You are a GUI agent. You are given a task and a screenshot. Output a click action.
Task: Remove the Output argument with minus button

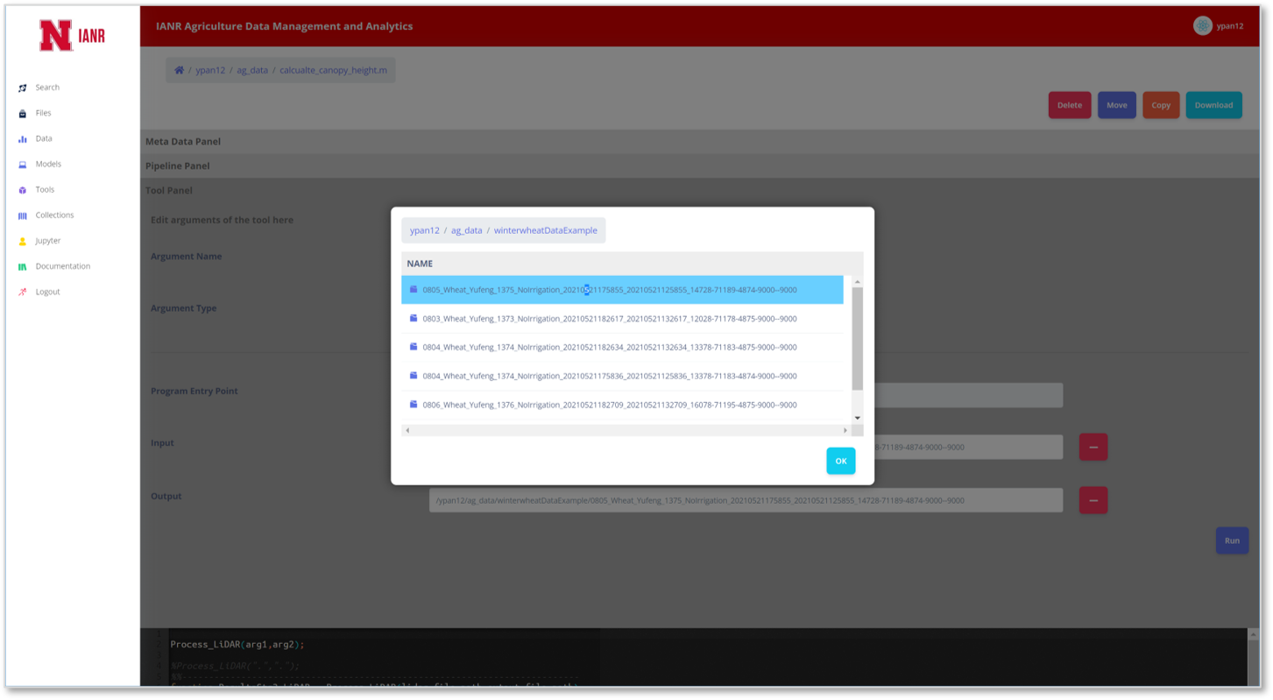pos(1093,500)
